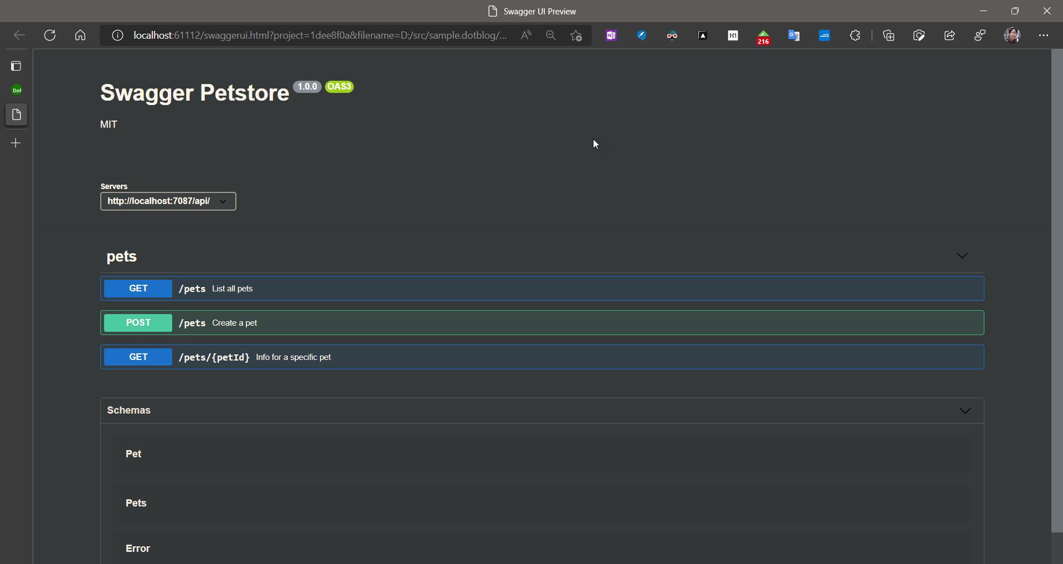Click the refresh page icon

coord(50,35)
